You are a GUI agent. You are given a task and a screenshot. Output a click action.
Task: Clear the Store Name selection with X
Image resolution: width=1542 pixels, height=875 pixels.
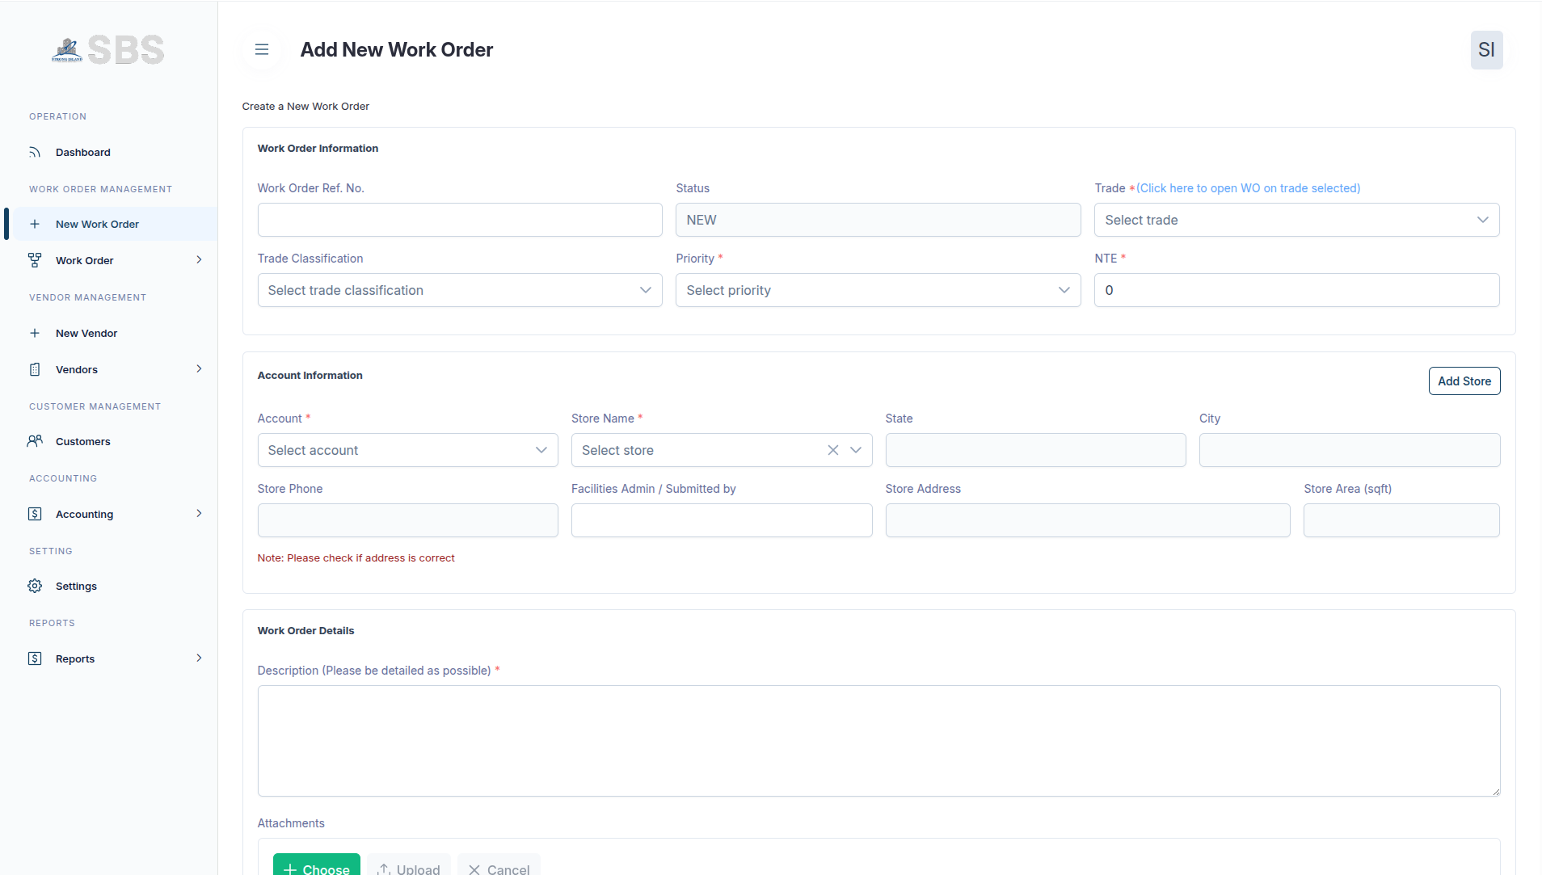(833, 450)
